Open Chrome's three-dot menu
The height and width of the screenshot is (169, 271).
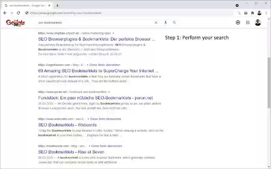click(266, 13)
